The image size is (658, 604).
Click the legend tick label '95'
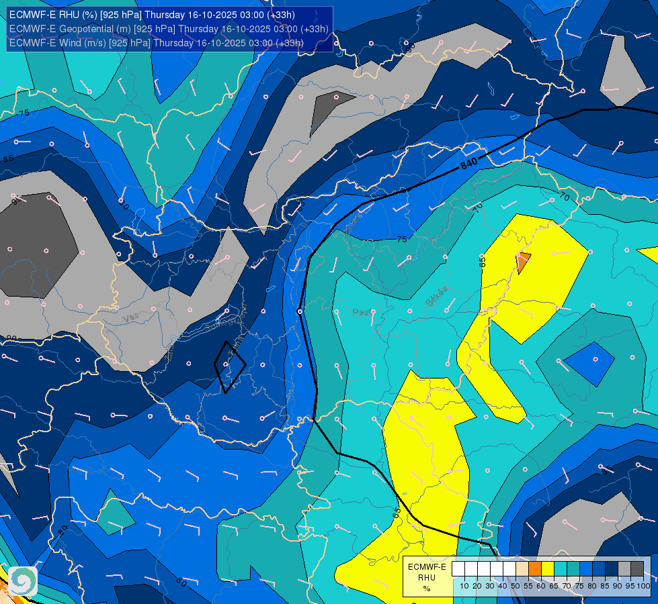(630, 586)
